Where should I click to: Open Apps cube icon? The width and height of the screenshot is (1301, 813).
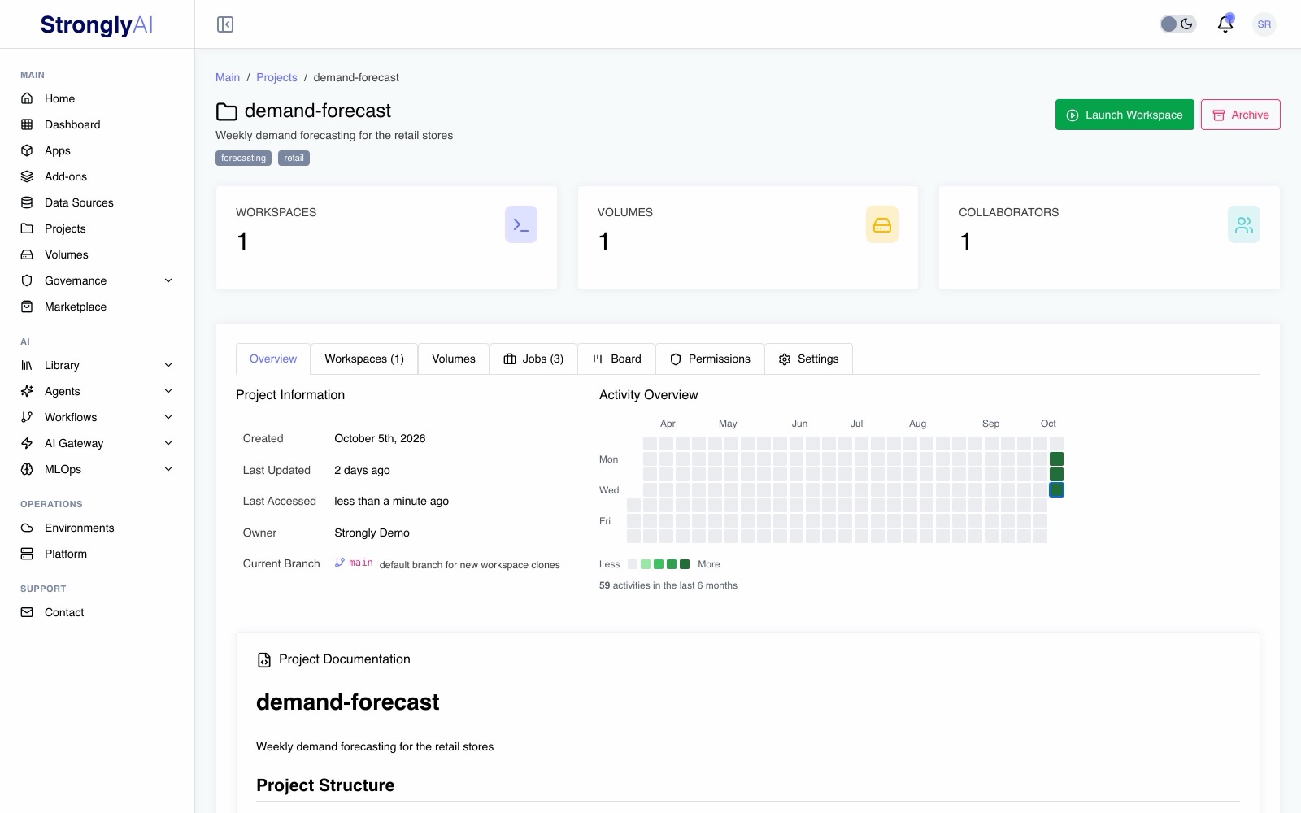point(27,150)
